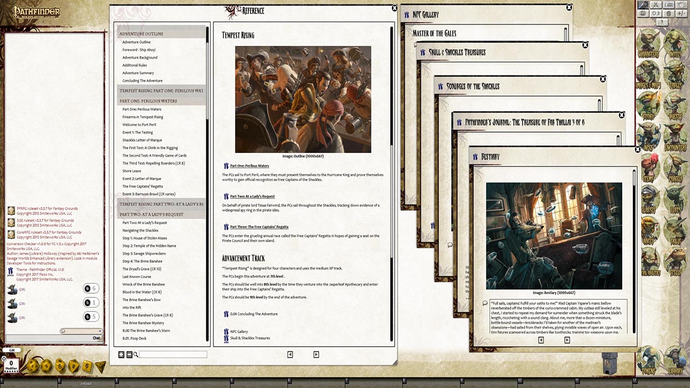Open the 'Part Two: At a Lady's Request' link
690x388 pixels.
(x=252, y=196)
